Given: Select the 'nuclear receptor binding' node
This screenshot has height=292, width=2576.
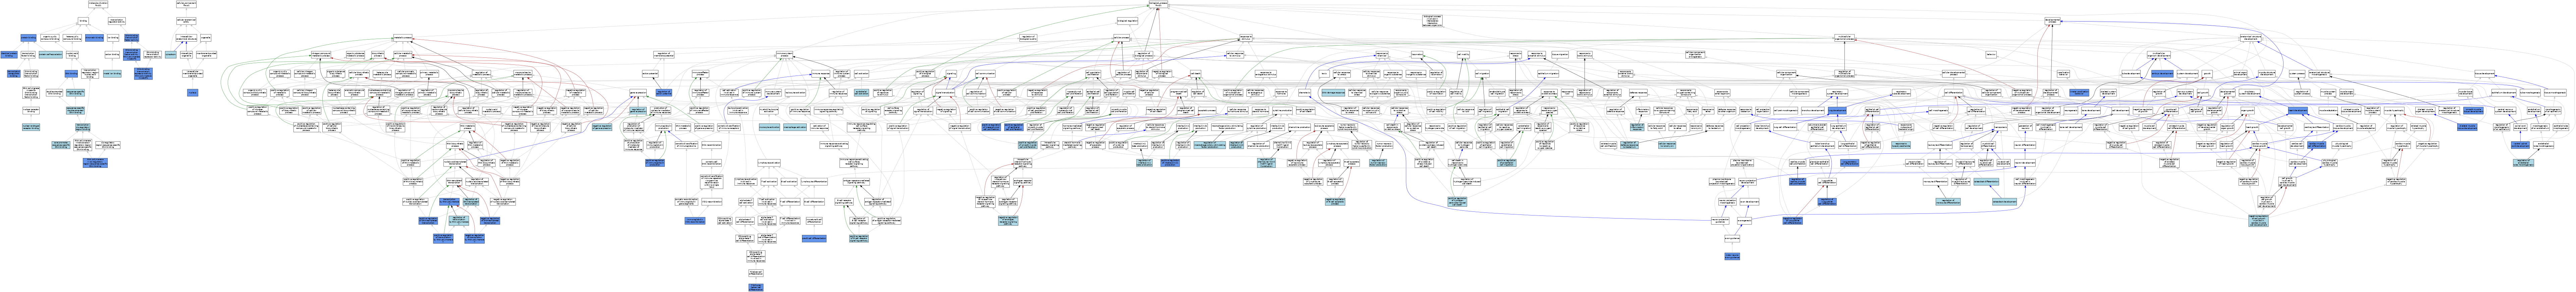Looking at the screenshot, I should coord(31,111).
